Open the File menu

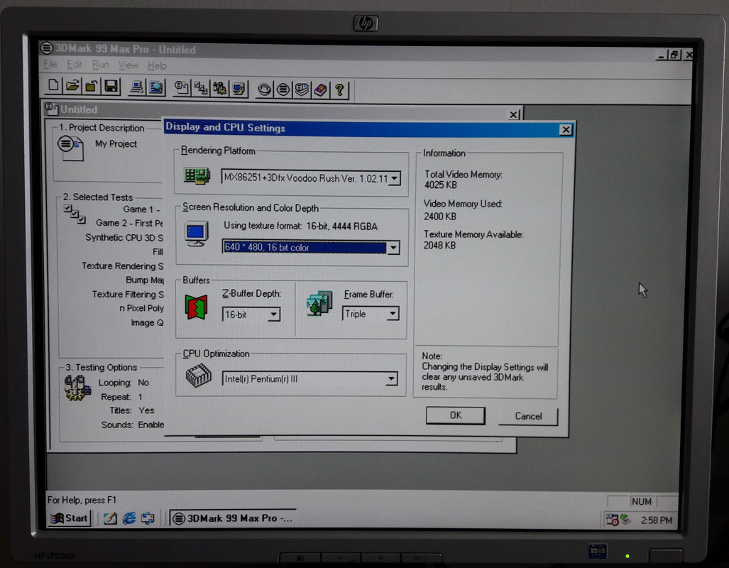[x=50, y=64]
